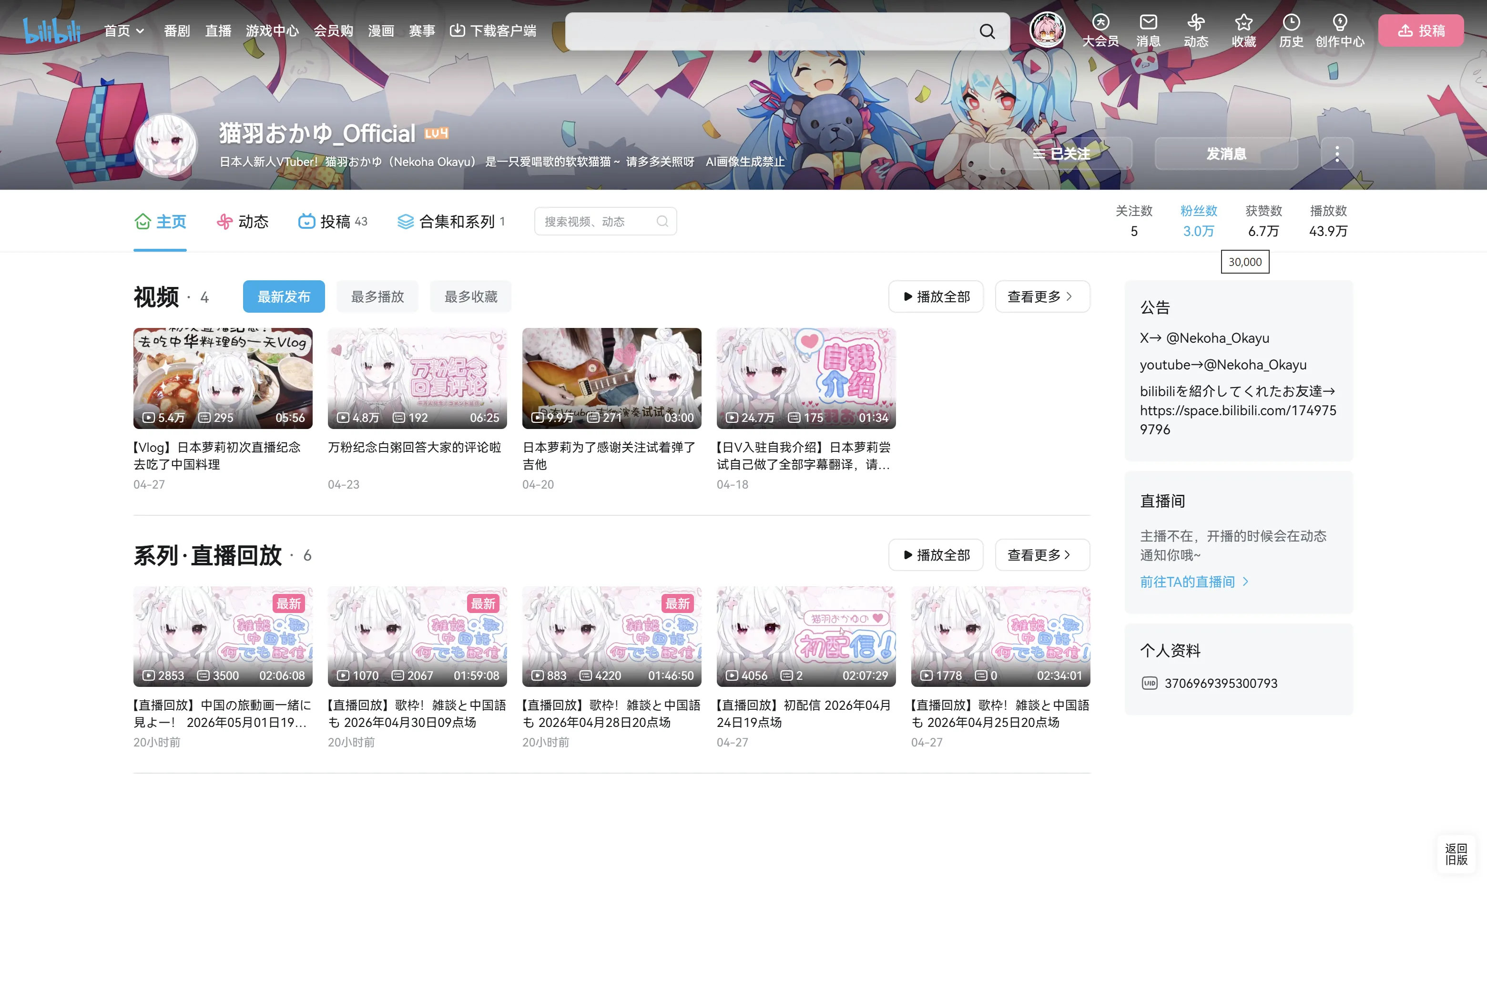
Task: Open the replay thumbnail lasting 01:46:50
Action: (612, 636)
